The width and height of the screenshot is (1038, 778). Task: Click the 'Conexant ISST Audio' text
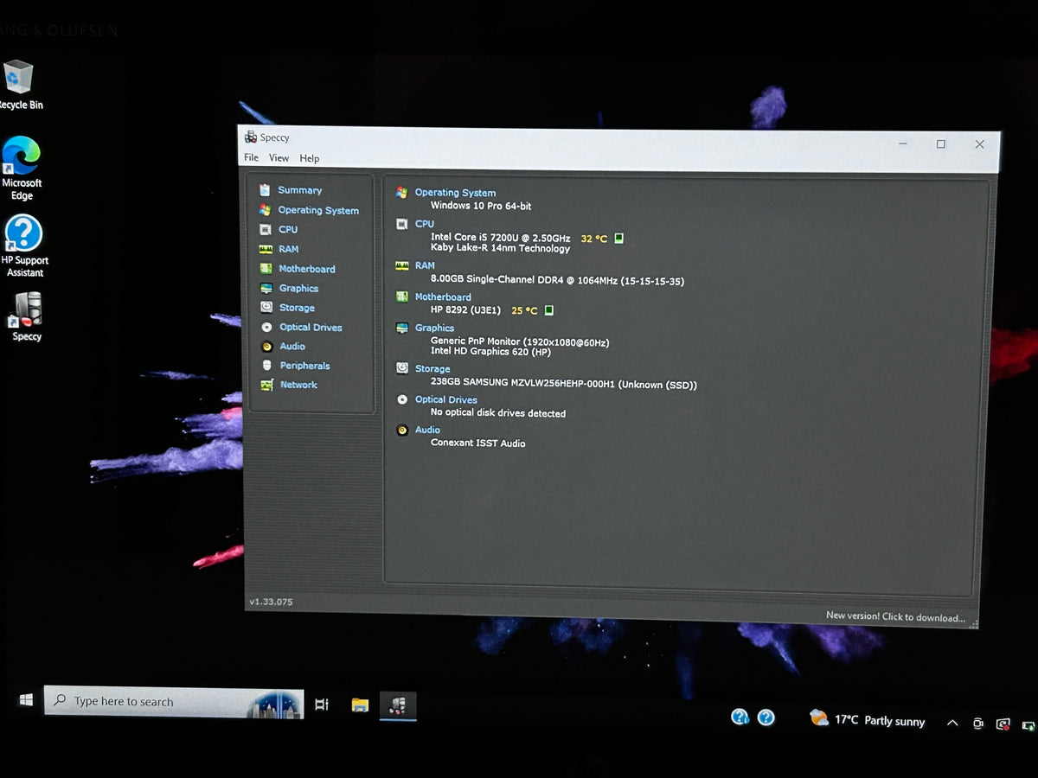477,443
